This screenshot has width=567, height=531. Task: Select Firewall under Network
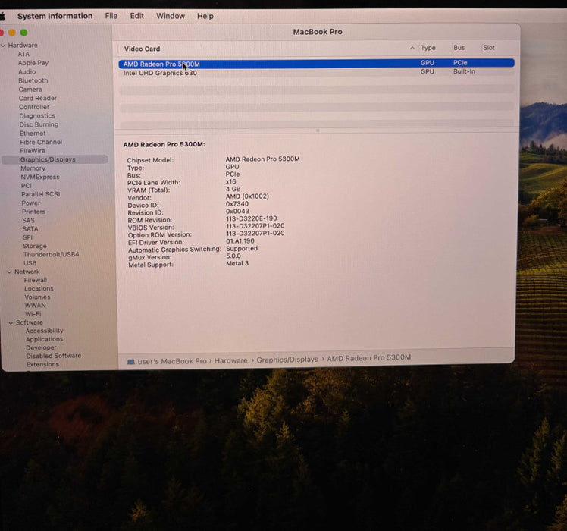[x=36, y=280]
